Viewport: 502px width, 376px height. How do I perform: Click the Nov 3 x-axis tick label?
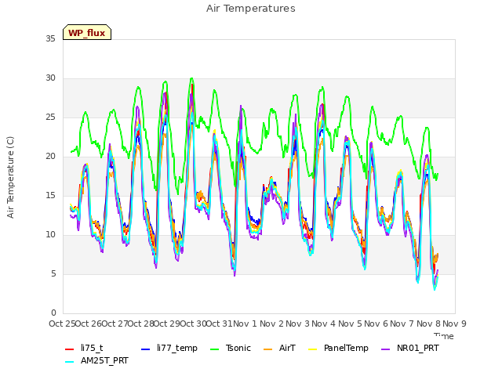click(297, 324)
